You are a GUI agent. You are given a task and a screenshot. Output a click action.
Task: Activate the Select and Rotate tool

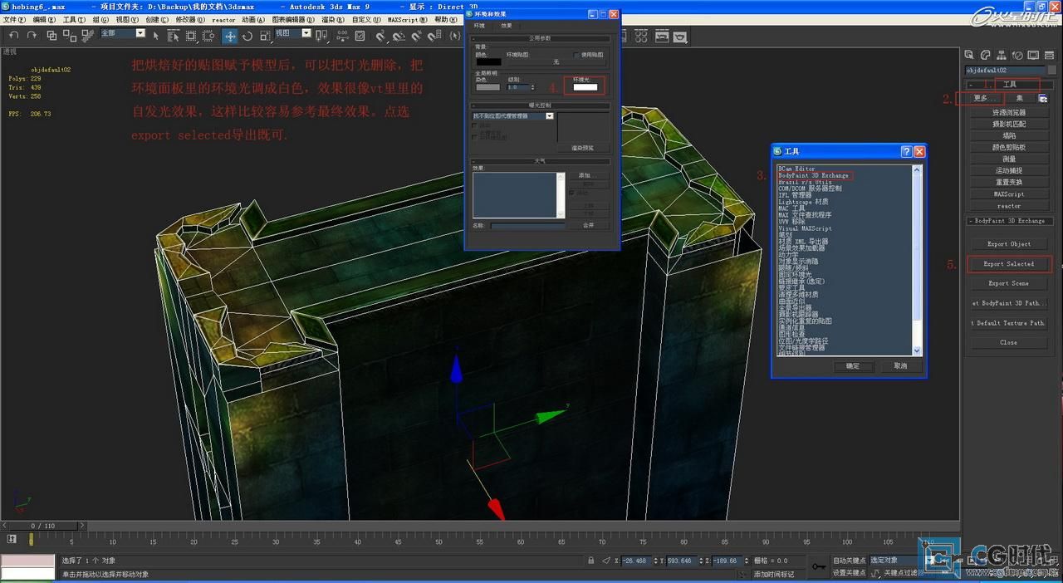247,36
